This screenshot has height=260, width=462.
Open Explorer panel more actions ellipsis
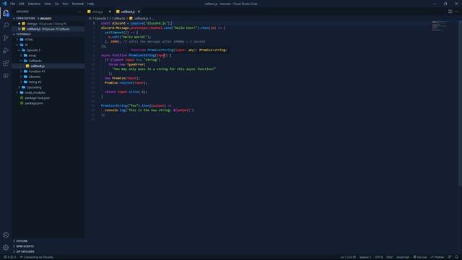[79, 12]
